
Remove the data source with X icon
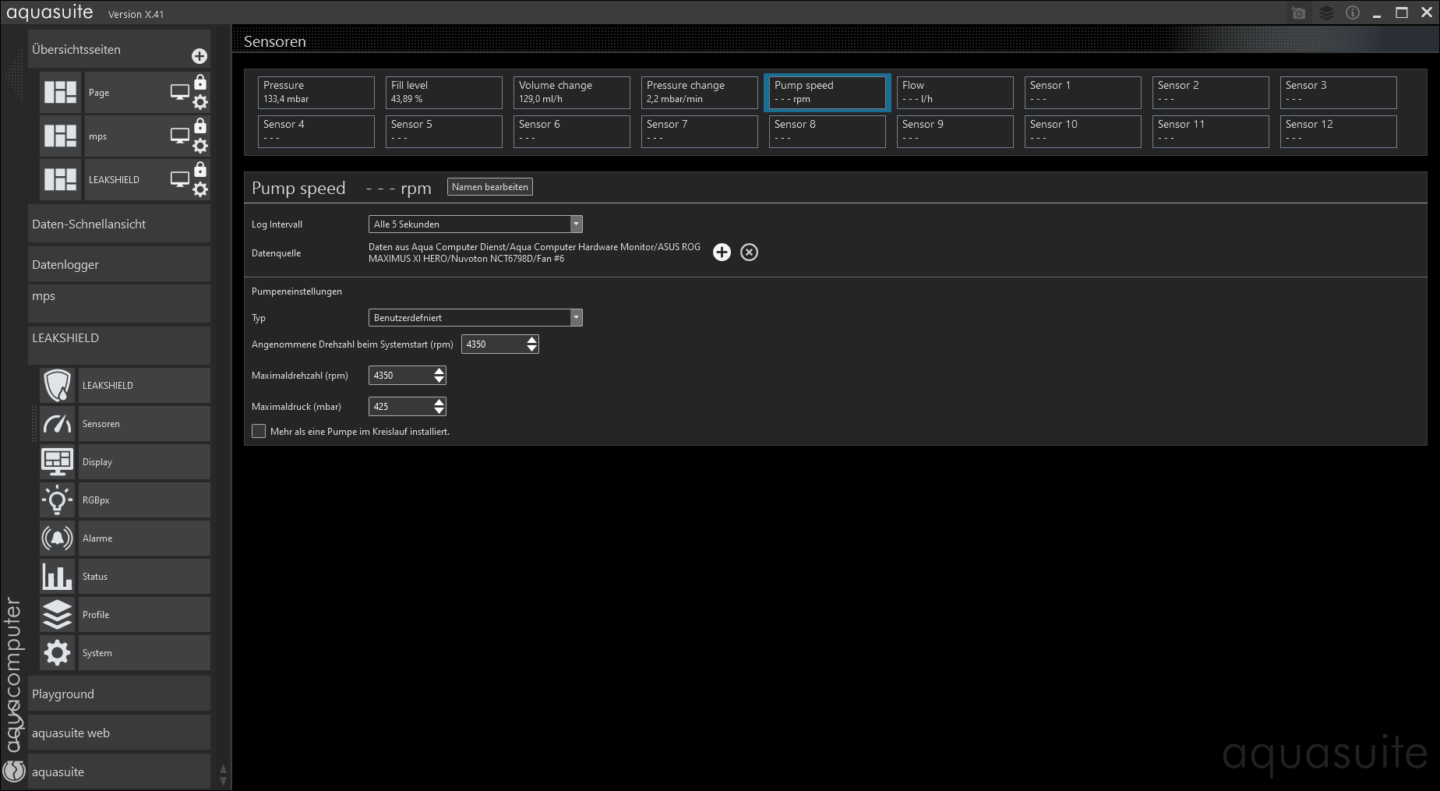(749, 252)
